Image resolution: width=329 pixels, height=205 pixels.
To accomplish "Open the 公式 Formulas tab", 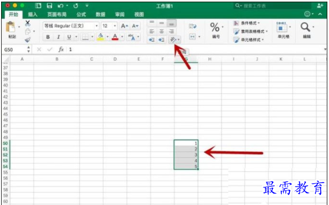I will pyautogui.click(x=81, y=15).
